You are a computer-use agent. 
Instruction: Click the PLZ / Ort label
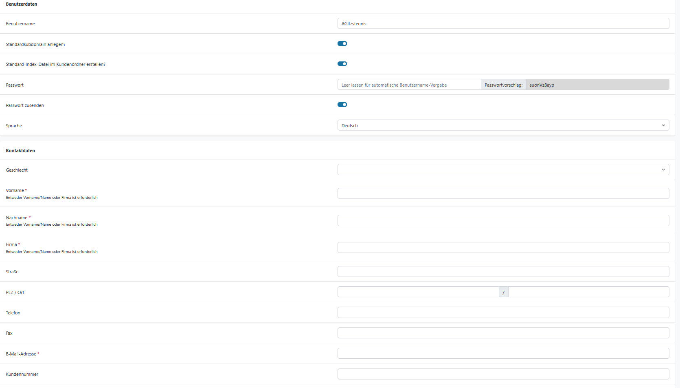coord(15,292)
